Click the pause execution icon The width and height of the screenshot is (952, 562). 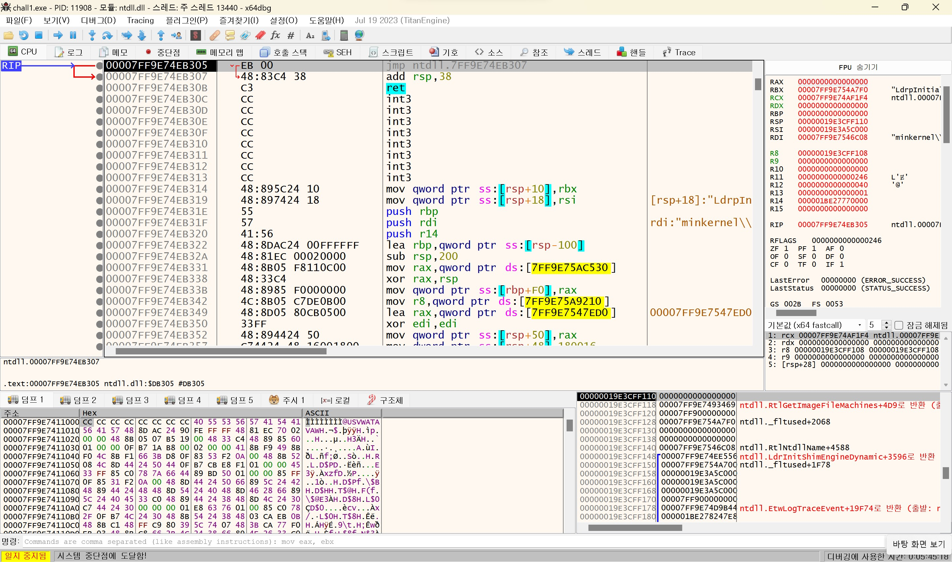[x=73, y=36]
